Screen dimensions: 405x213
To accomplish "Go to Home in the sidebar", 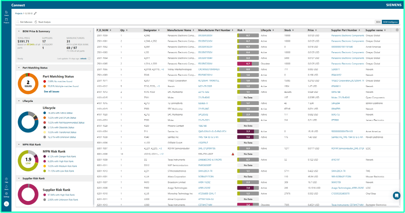I will (6, 13).
